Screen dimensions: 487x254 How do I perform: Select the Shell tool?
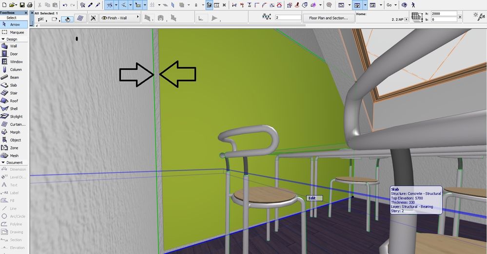[x=14, y=109]
